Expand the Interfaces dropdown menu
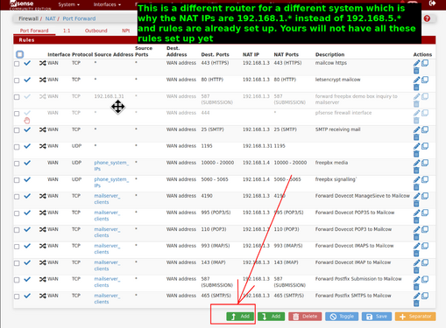Screen dimensions: 446x328 tap(107, 4)
